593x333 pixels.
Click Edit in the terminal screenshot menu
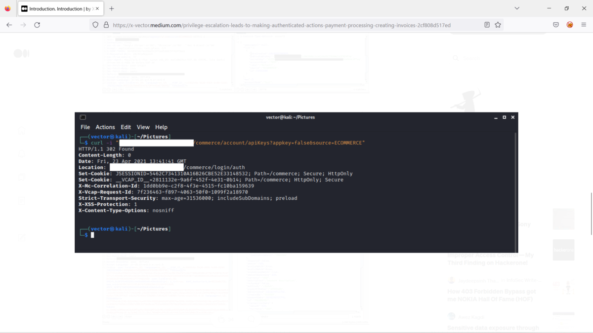point(126,127)
